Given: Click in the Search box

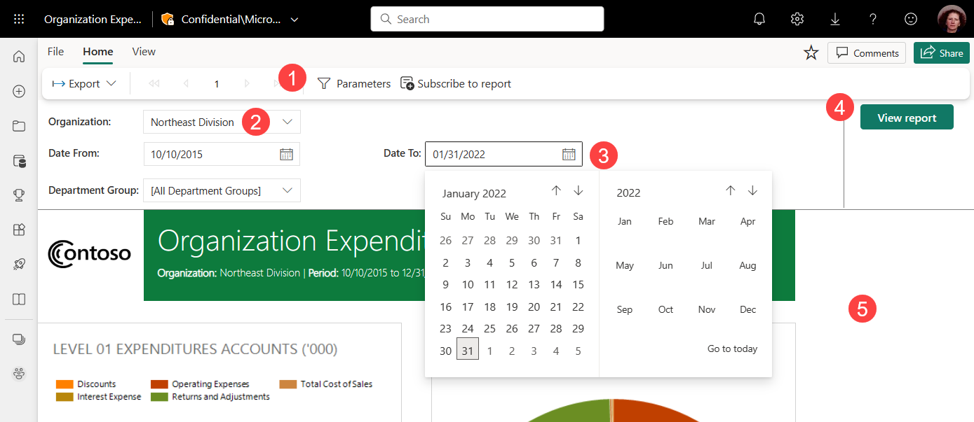Looking at the screenshot, I should (x=487, y=19).
